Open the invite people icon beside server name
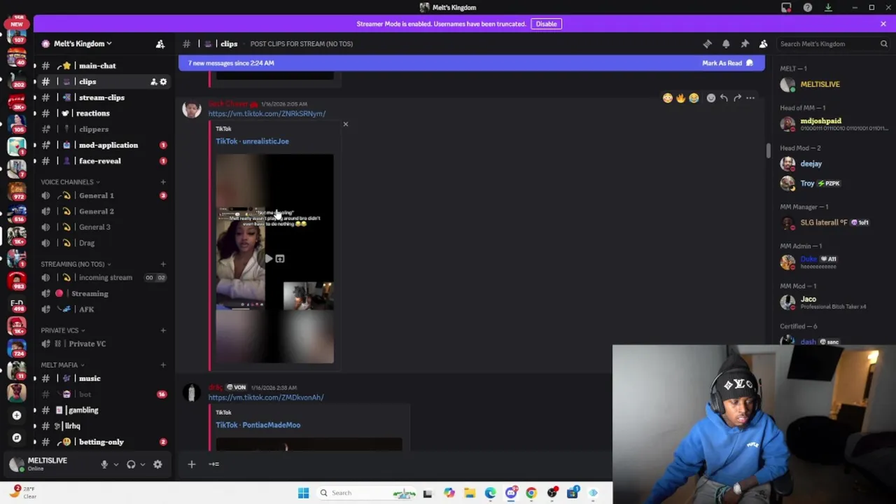Image resolution: width=896 pixels, height=504 pixels. (x=160, y=43)
